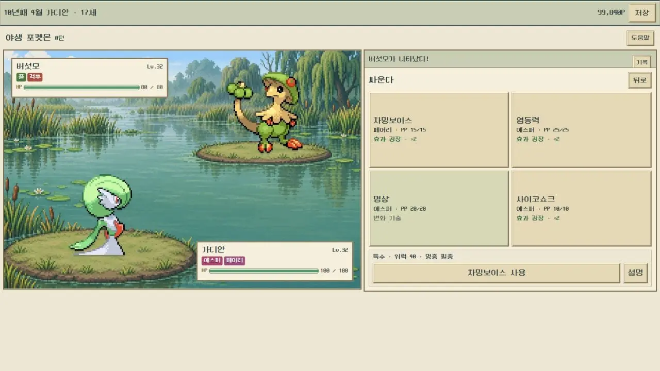Confirm with 차밍보이스 사용 button
The height and width of the screenshot is (371, 660).
point(497,273)
